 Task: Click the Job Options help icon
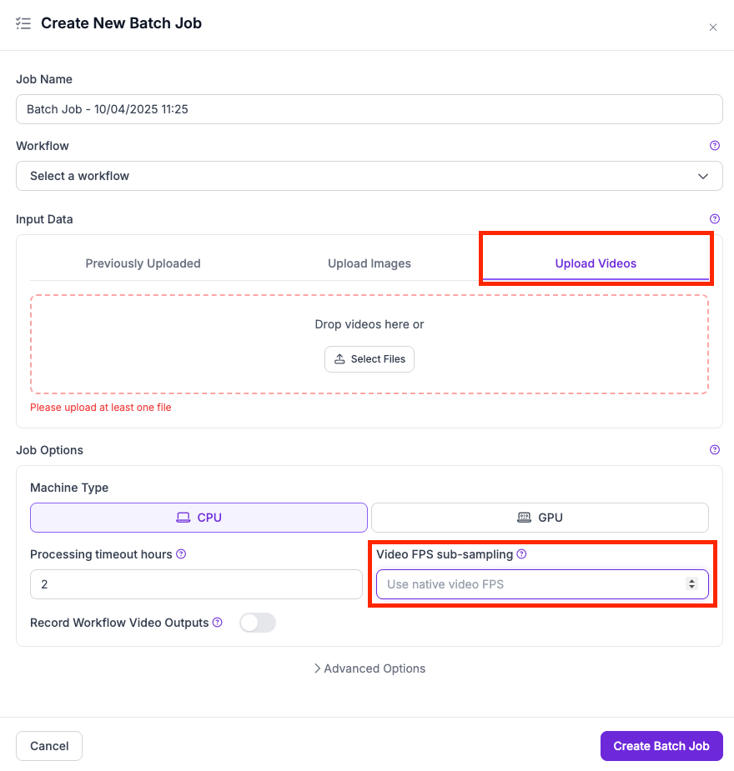click(714, 450)
